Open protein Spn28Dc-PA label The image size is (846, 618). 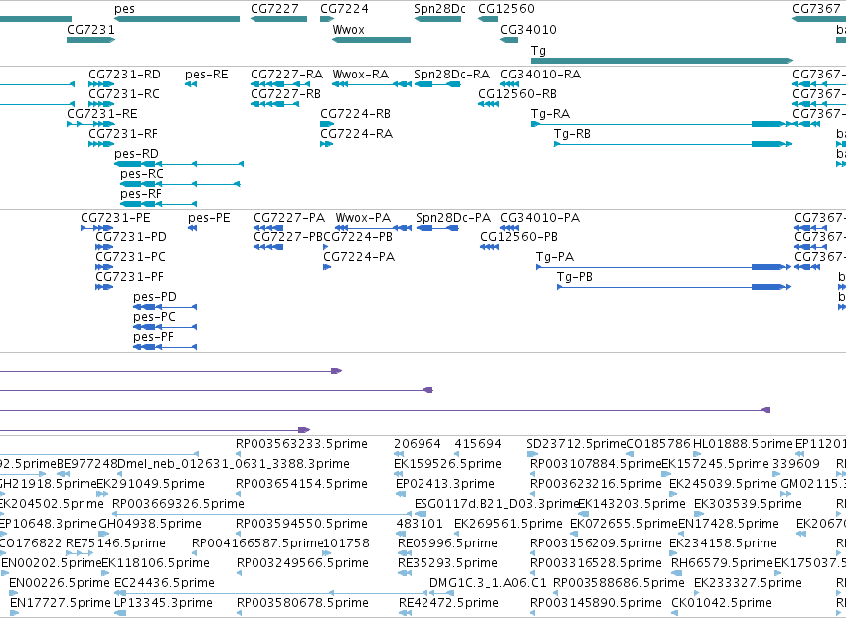(x=453, y=218)
